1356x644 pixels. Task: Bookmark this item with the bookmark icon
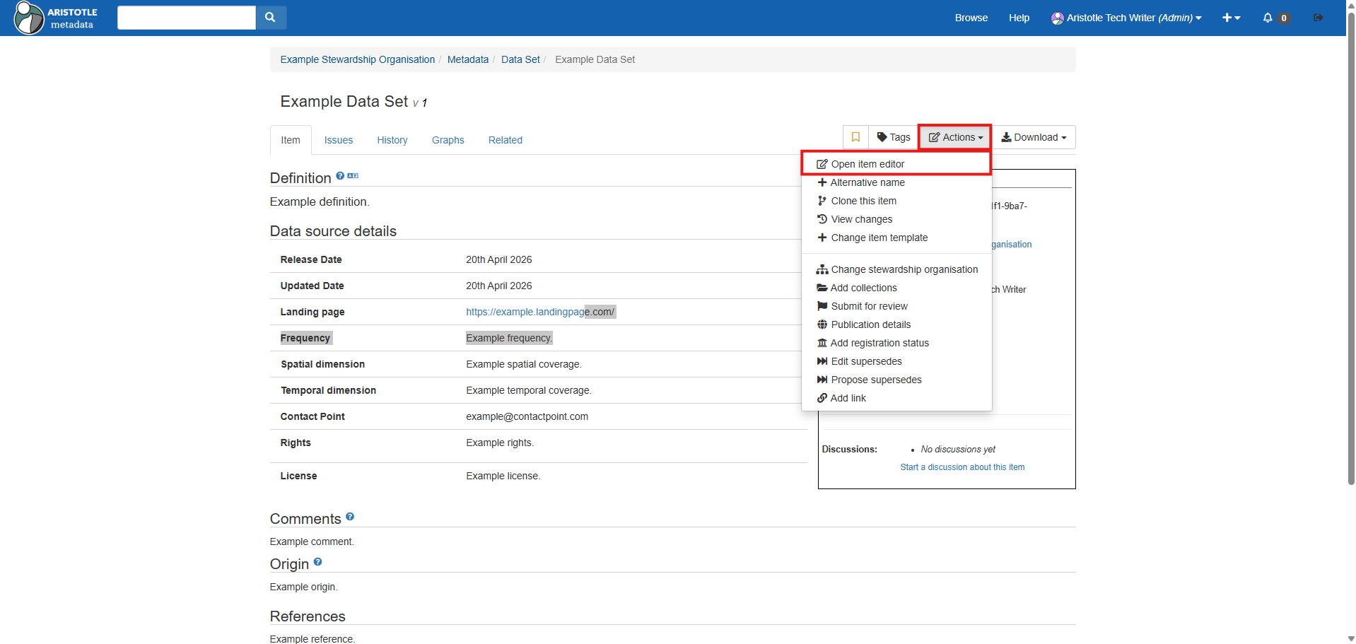[x=855, y=137]
